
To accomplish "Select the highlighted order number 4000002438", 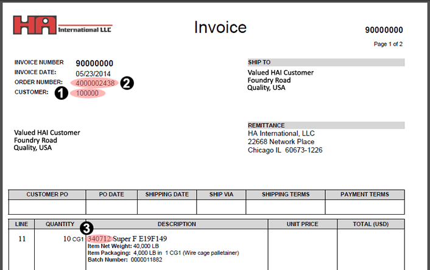I will [95, 83].
